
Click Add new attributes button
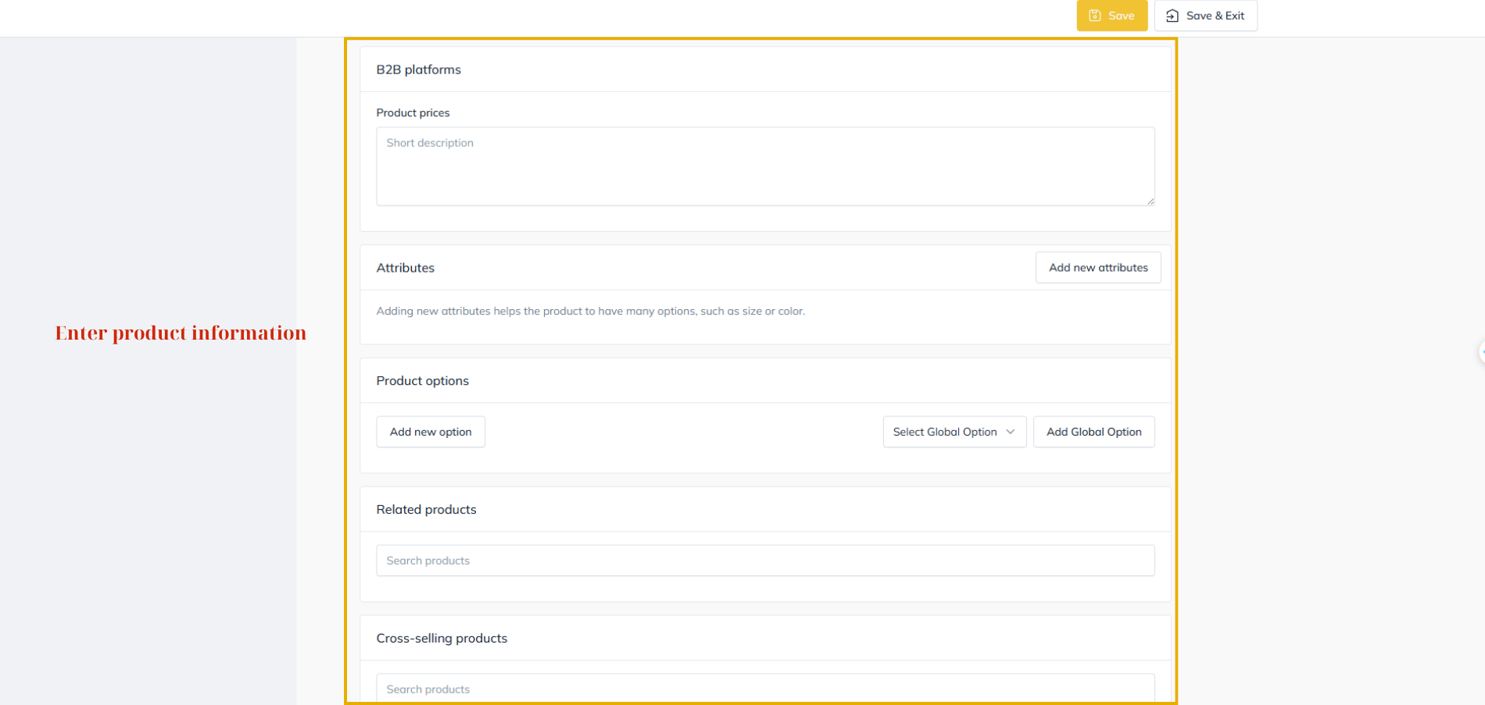tap(1098, 268)
